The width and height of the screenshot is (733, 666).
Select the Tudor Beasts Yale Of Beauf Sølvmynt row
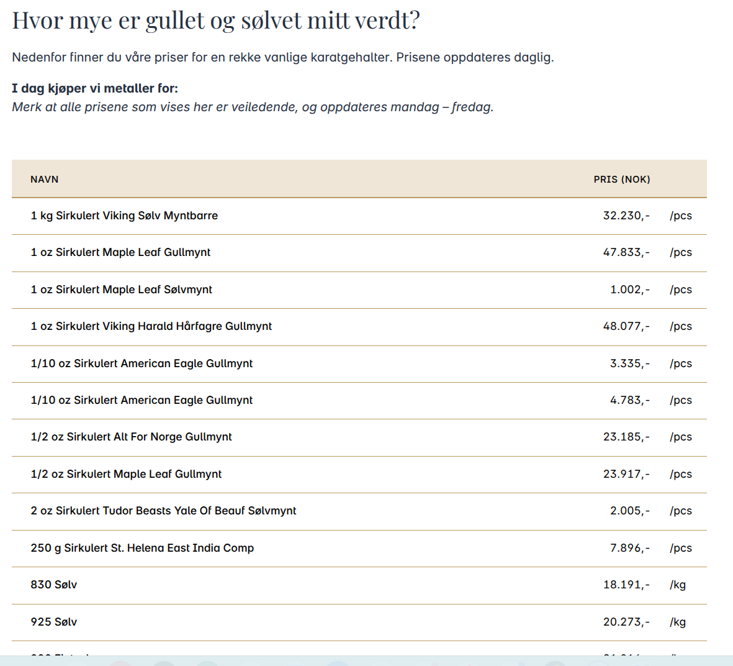[163, 511]
